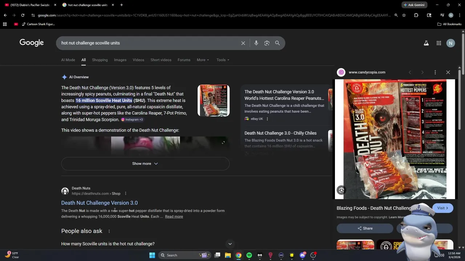465x261 pixels.
Task: Open the Instagram +3 sources chip
Action: [x=132, y=120]
